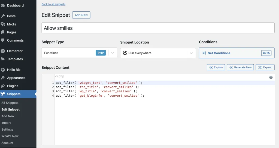Open Set Conditions button
Image resolution: width=279 pixels, height=148 pixels.
[x=237, y=53]
